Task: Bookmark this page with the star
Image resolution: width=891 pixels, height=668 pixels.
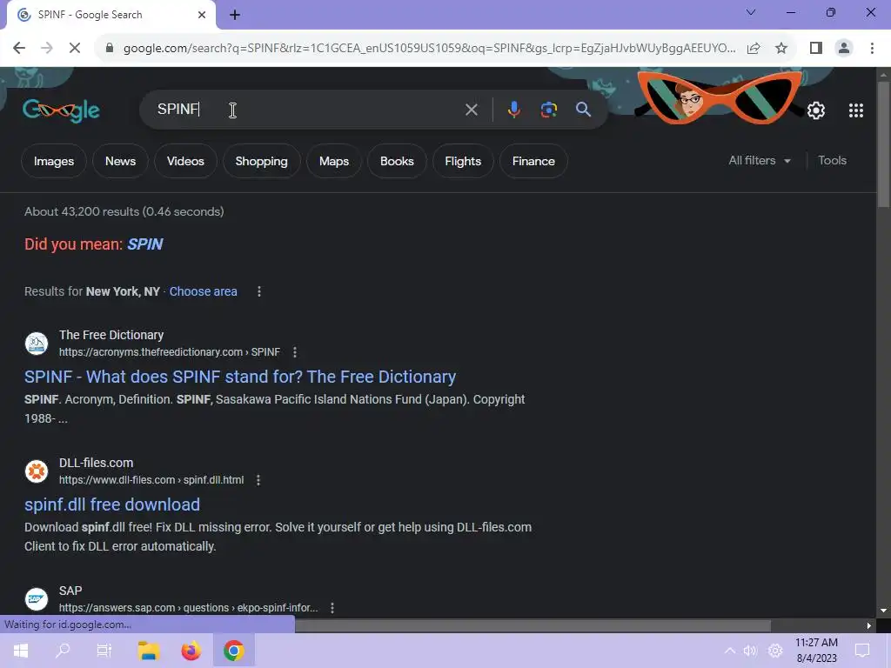Action: pos(781,49)
